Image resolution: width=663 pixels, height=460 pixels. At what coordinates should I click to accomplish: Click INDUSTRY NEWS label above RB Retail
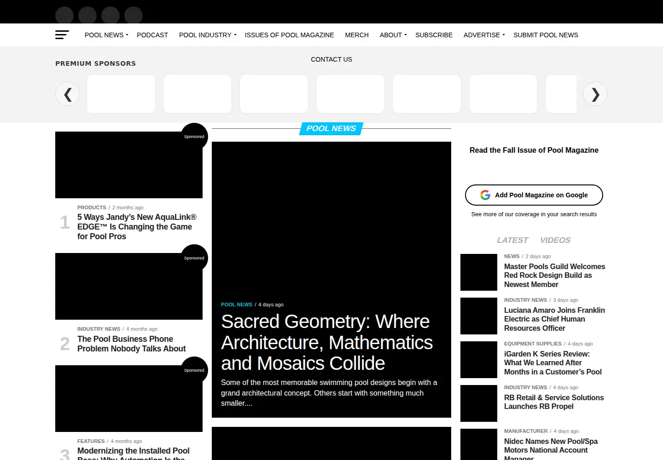coord(525,387)
